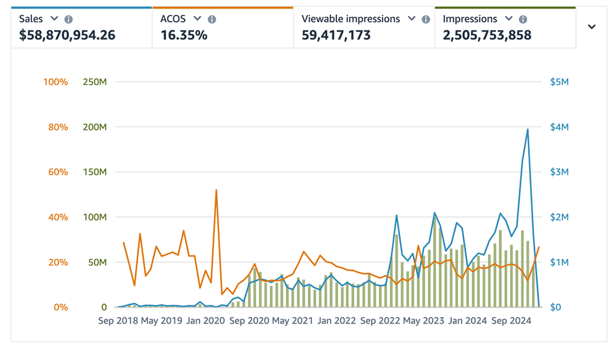Viewport: 615px width, 346px height.
Task: Click the Sales total value $58,870,954.26
Action: coord(66,35)
